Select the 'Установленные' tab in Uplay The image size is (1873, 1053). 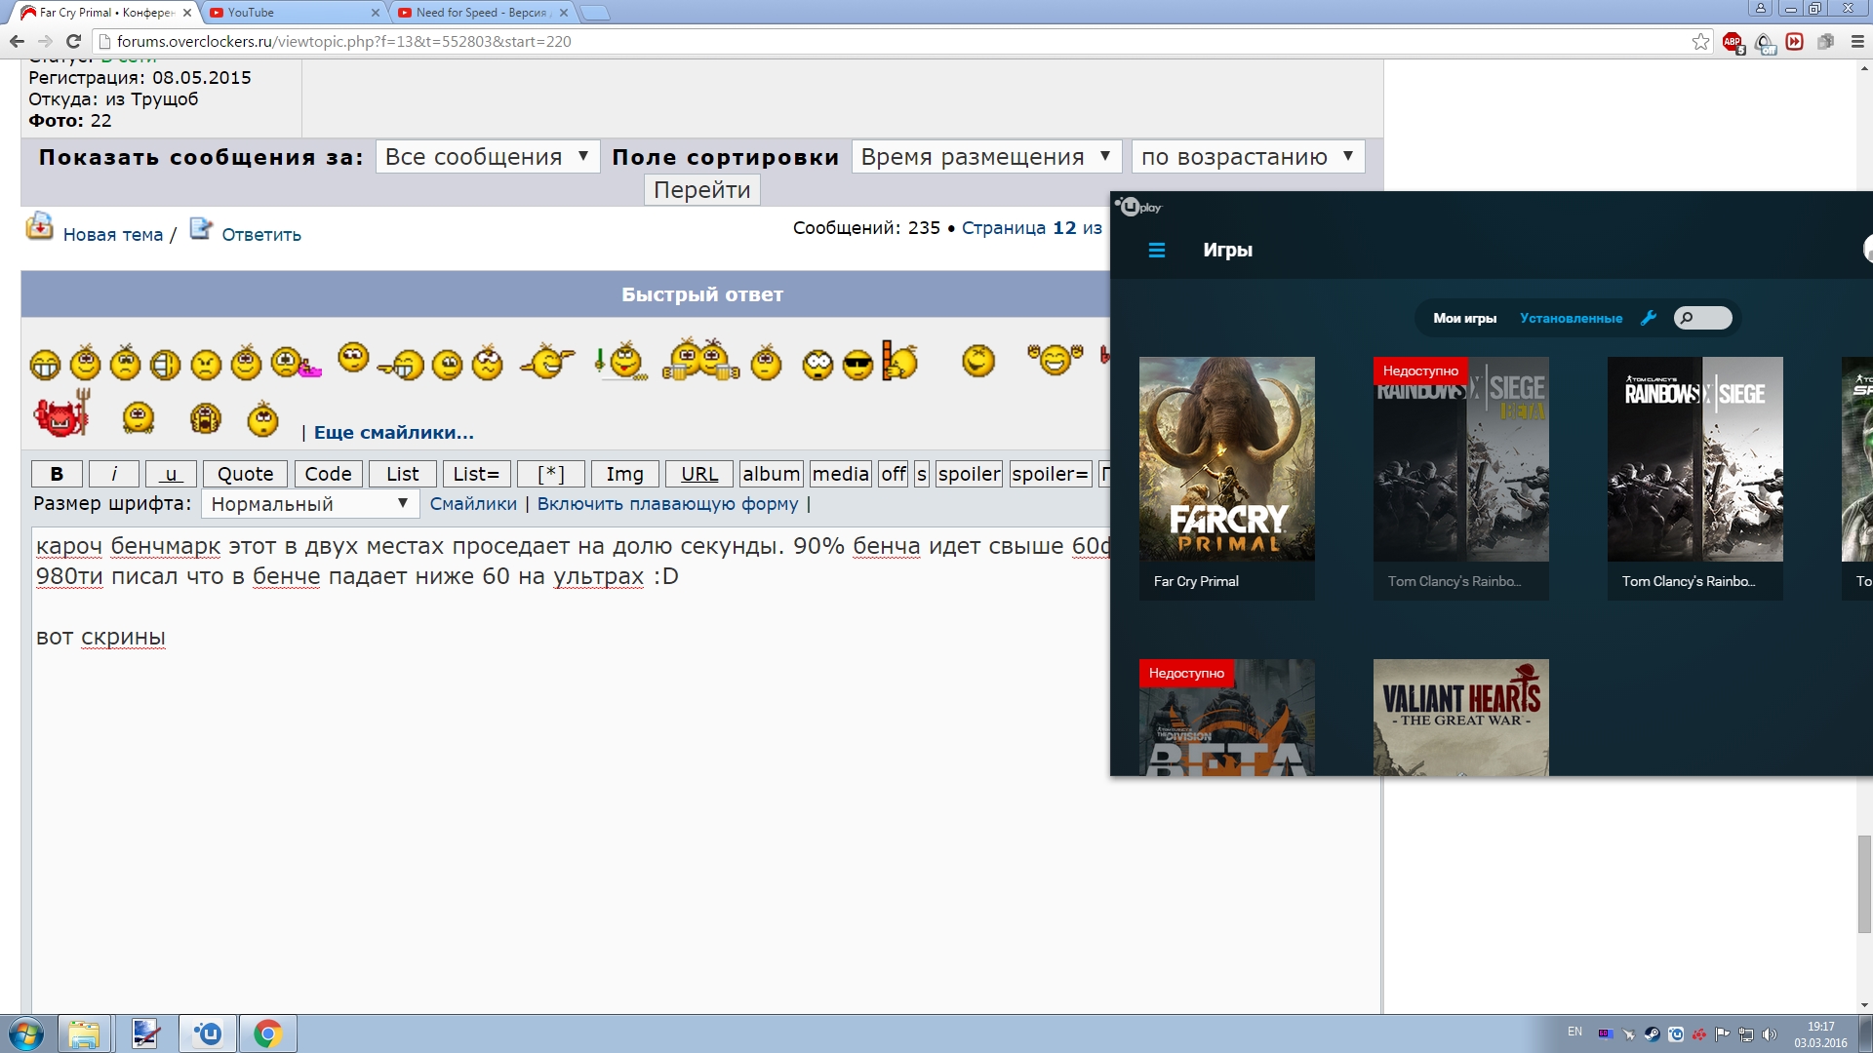(x=1571, y=318)
